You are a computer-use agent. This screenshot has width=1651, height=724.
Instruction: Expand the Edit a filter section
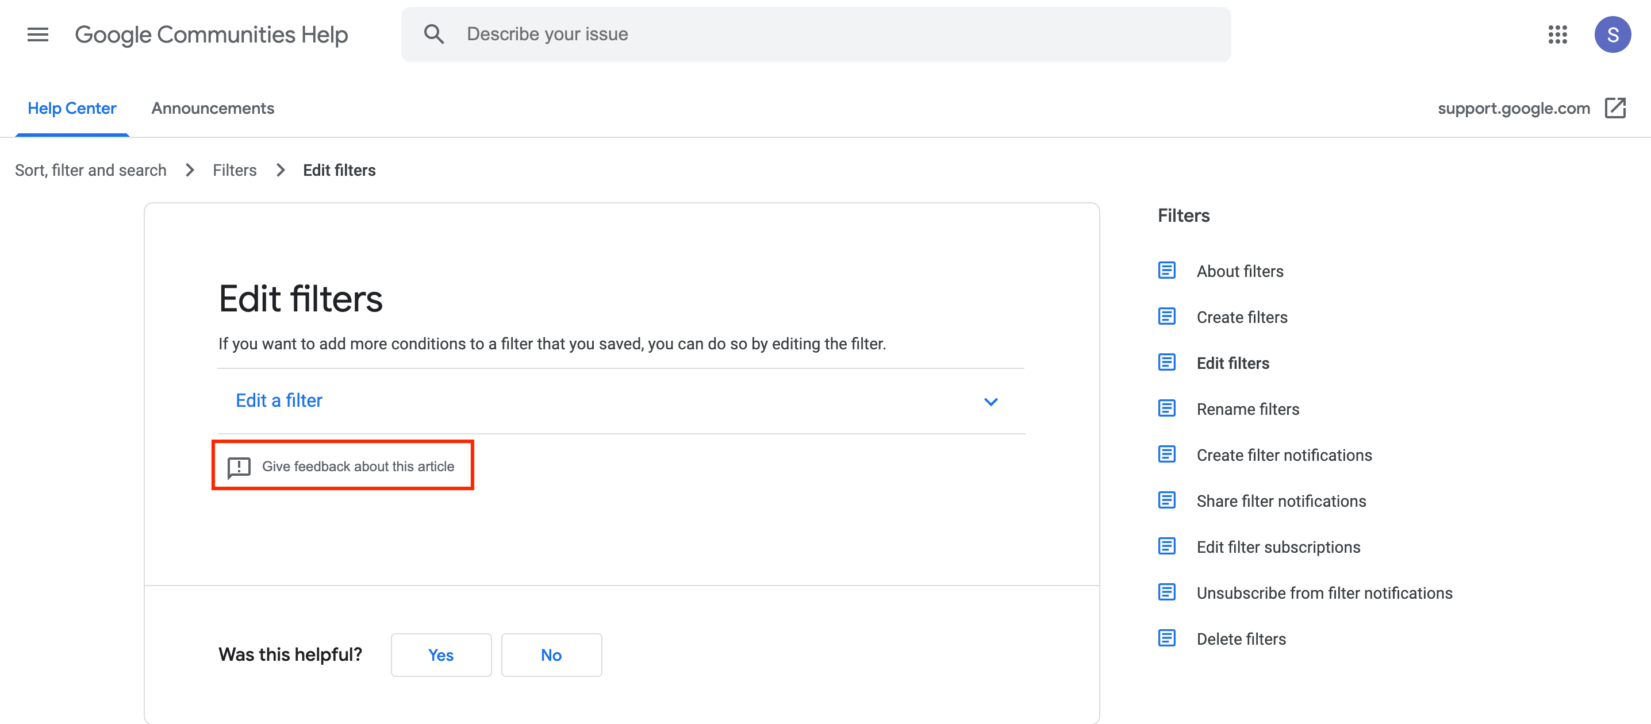(x=279, y=401)
